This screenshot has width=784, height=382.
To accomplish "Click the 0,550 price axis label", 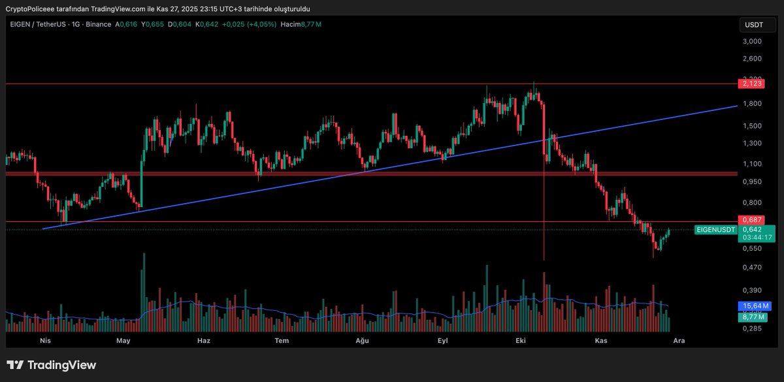I will pos(753,249).
